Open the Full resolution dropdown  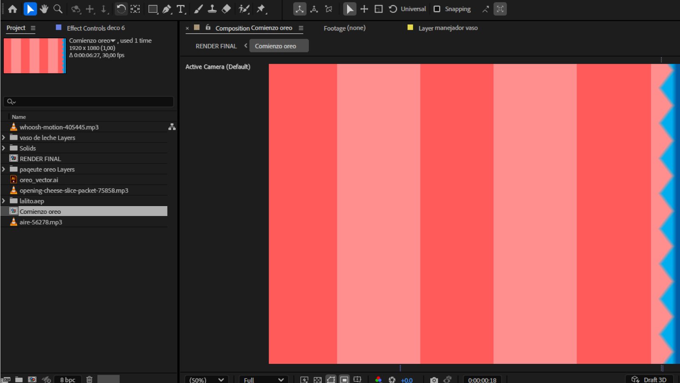pos(263,380)
